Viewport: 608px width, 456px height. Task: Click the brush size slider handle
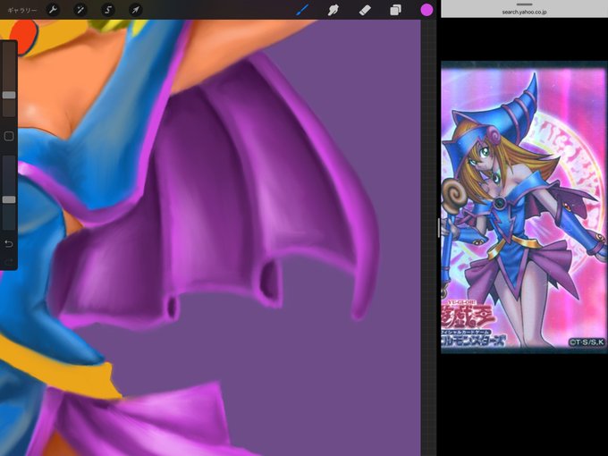click(x=9, y=95)
